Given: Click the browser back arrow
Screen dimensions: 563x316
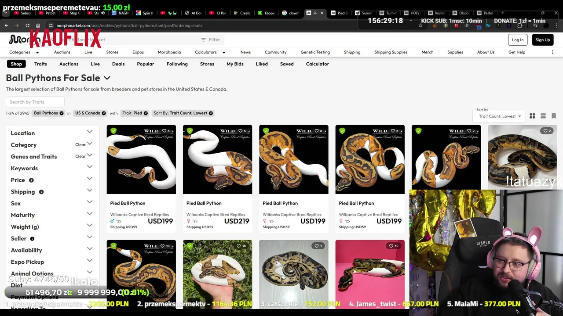Looking at the screenshot, I should coord(7,25).
